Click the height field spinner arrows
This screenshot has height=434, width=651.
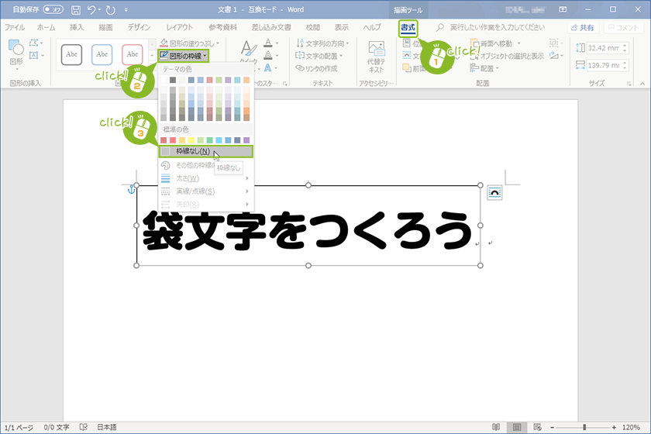(x=625, y=48)
